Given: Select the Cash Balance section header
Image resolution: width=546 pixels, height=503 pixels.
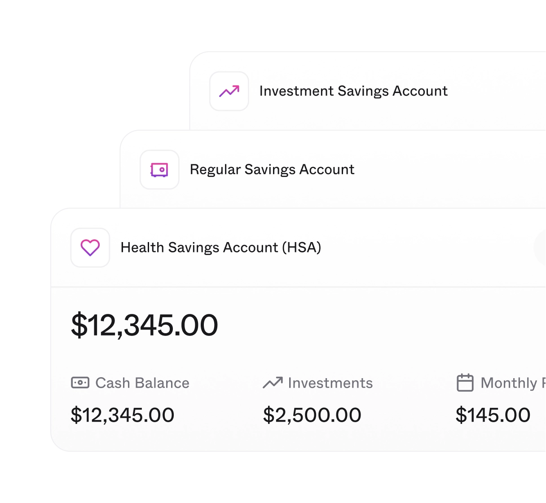Looking at the screenshot, I should [142, 383].
